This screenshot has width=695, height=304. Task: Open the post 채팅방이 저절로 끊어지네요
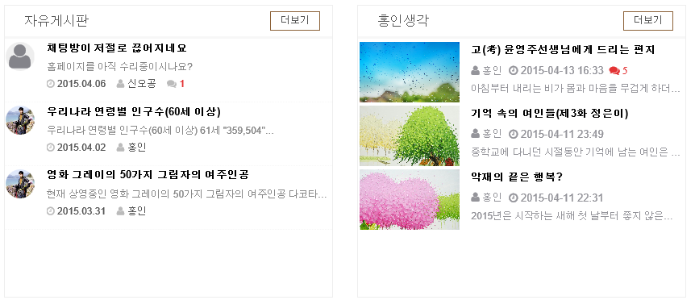pos(117,48)
